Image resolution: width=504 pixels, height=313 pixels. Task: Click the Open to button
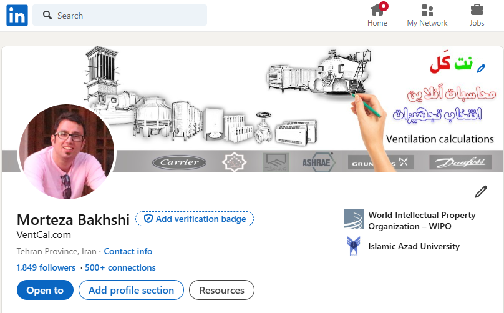[x=45, y=290]
